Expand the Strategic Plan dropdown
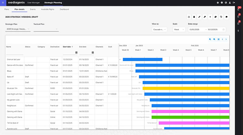The width and height of the screenshot is (243, 135). click(18, 29)
